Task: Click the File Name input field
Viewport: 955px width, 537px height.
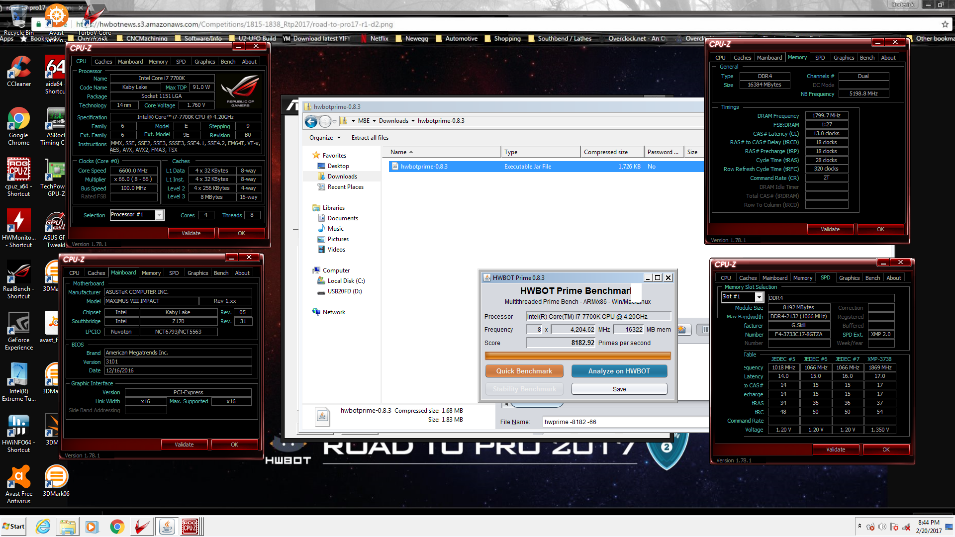Action: point(626,422)
